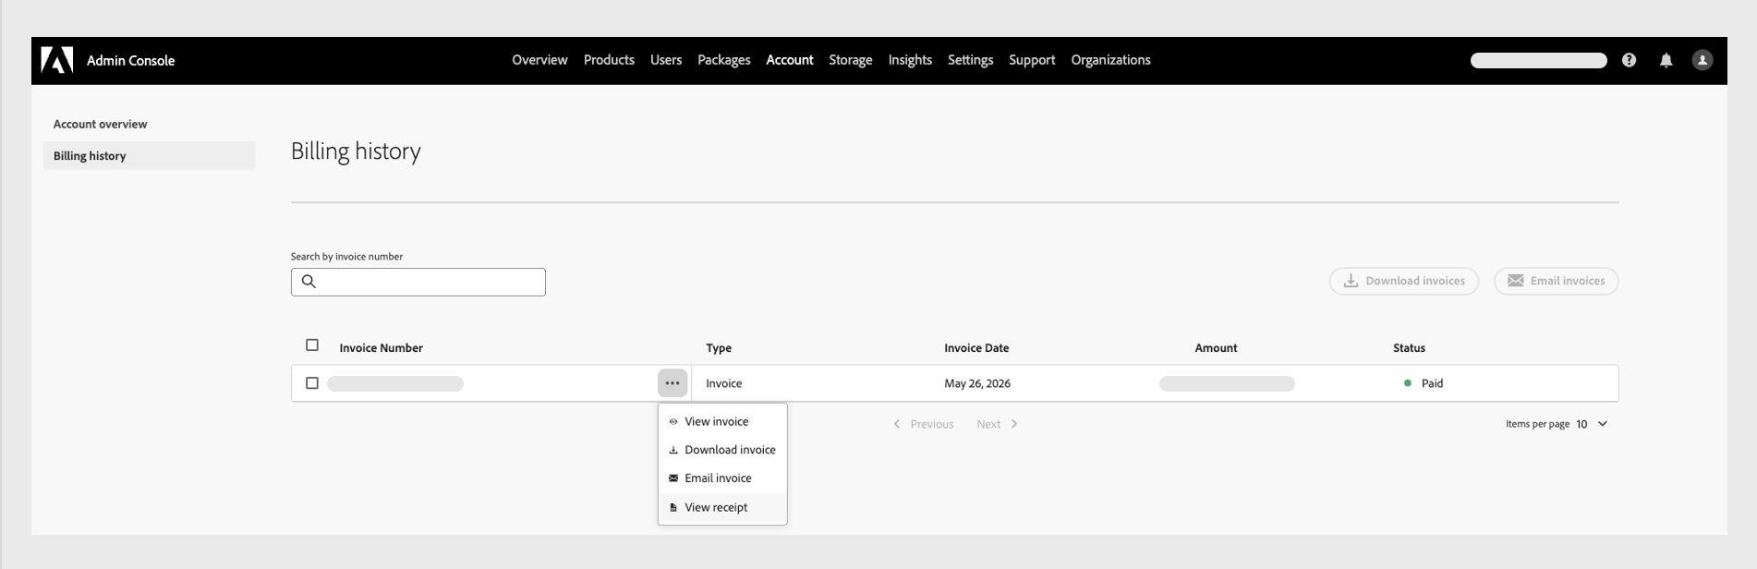Click the Download invoices button

click(1404, 281)
